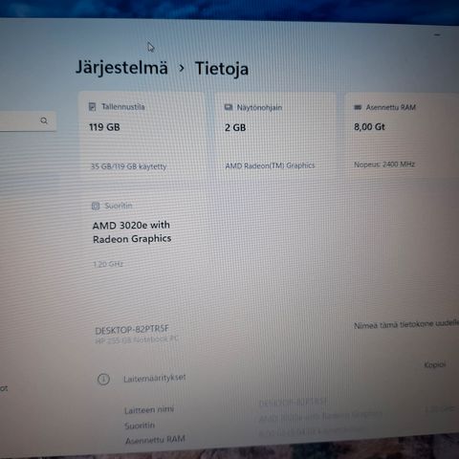The width and height of the screenshot is (459, 459).
Task: Click the Laitemääritykset info icon
Action: click(x=103, y=380)
